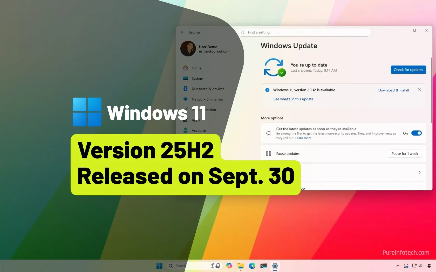Expand hidden icons in the system tray
Screen dimensions: 436x272
click(398, 266)
